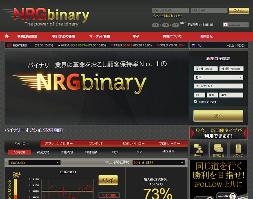Screen dimensions: 253x199
Task: Click the メールアドレス signup field
Action: pyautogui.click(x=218, y=86)
